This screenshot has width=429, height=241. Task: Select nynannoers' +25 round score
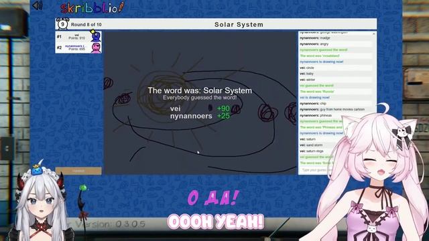(223, 116)
